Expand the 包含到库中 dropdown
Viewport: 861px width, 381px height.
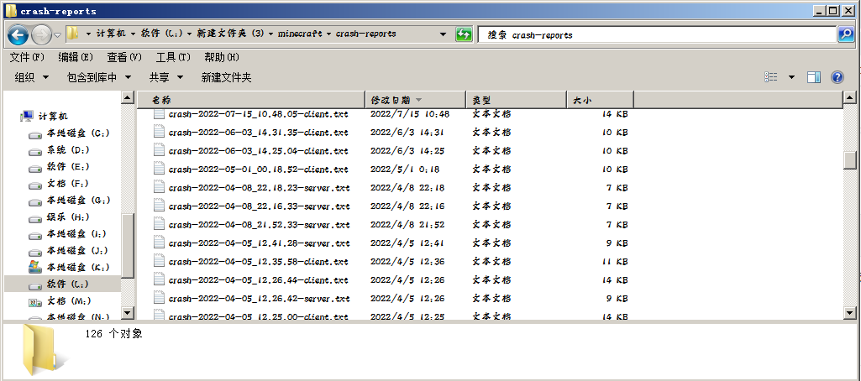(99, 77)
